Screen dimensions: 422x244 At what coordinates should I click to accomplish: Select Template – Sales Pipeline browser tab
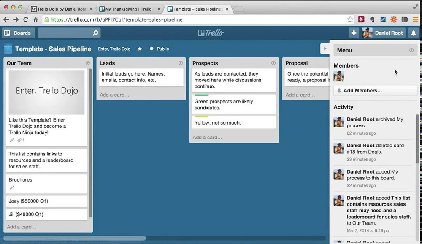[197, 9]
